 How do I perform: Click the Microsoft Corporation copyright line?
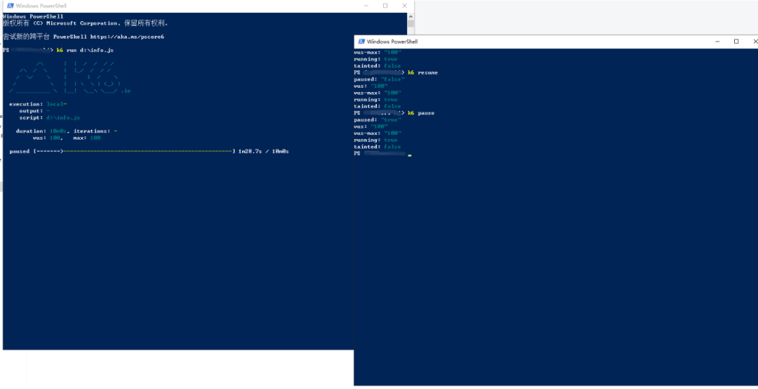(86, 23)
